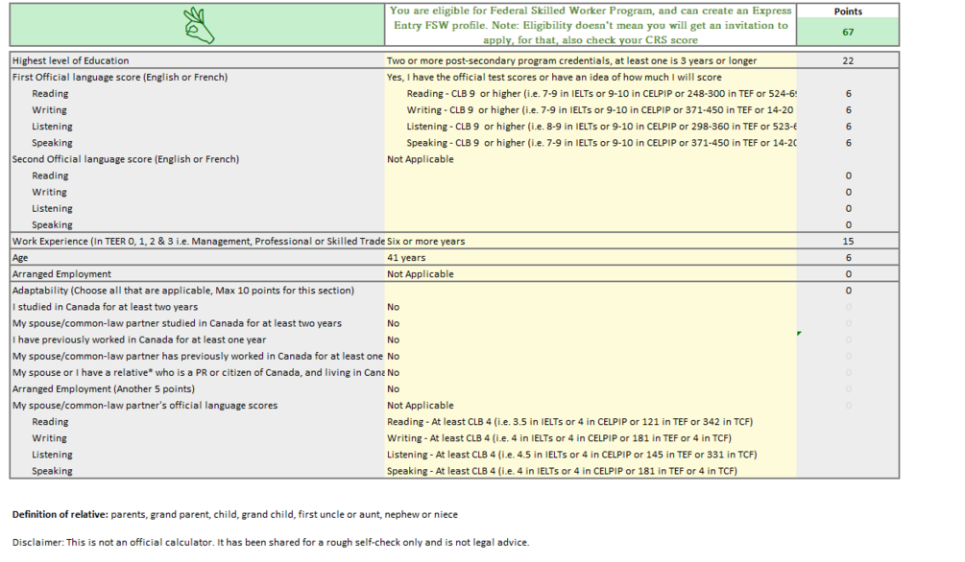Click 'No' for spouse previously worked in Canada

pos(591,356)
